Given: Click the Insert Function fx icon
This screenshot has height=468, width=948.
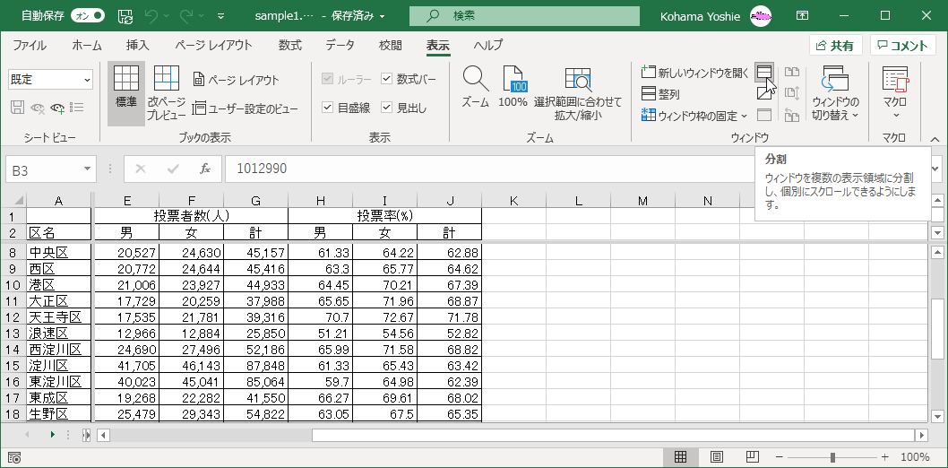Looking at the screenshot, I should [x=205, y=169].
